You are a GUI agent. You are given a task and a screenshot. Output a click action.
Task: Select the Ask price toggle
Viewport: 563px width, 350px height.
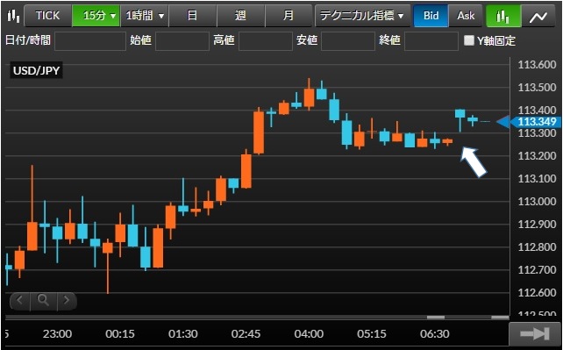click(x=466, y=16)
